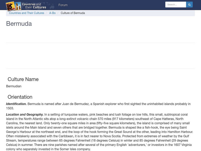Viewport: 201px width, 151px height.
Task: Focus the Search input field
Action: pyautogui.click(x=176, y=5)
